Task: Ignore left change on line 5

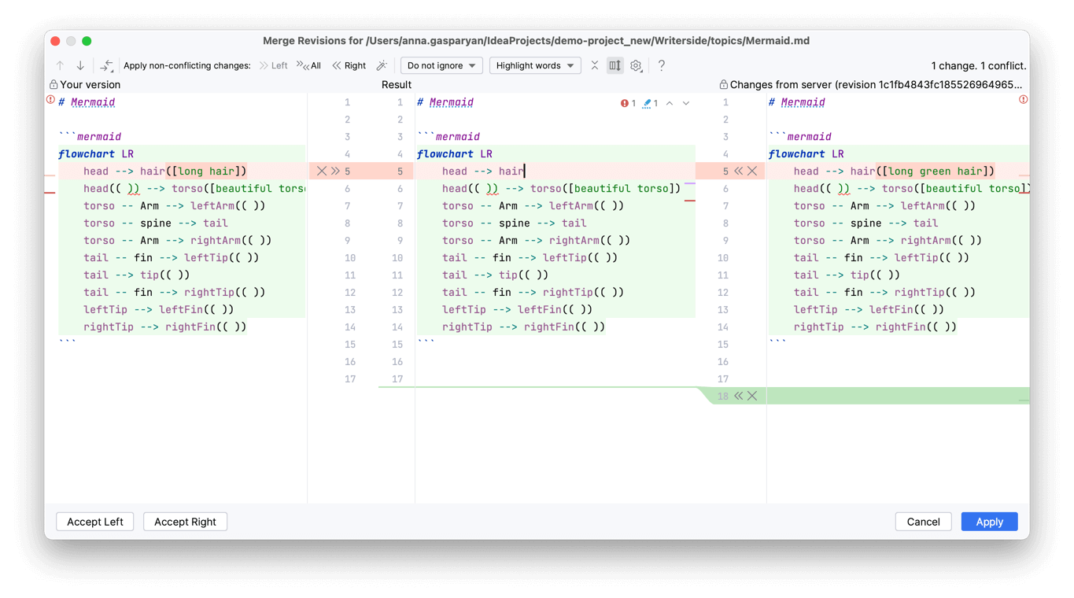Action: click(321, 171)
